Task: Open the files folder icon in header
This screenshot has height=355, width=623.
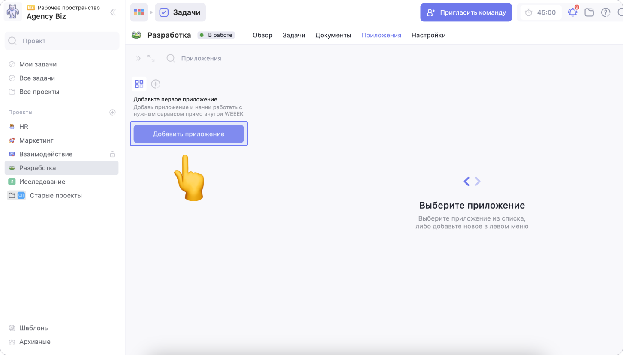Action: point(589,12)
